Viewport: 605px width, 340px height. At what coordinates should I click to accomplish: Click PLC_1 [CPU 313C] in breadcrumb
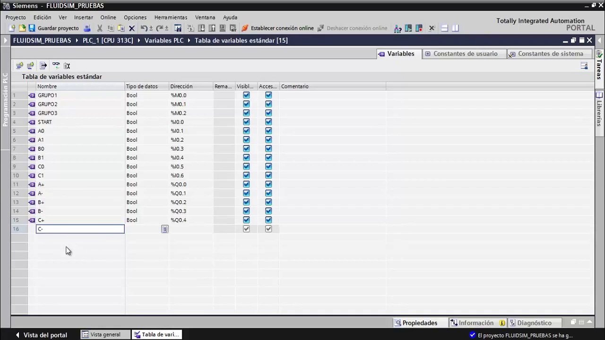coord(108,41)
